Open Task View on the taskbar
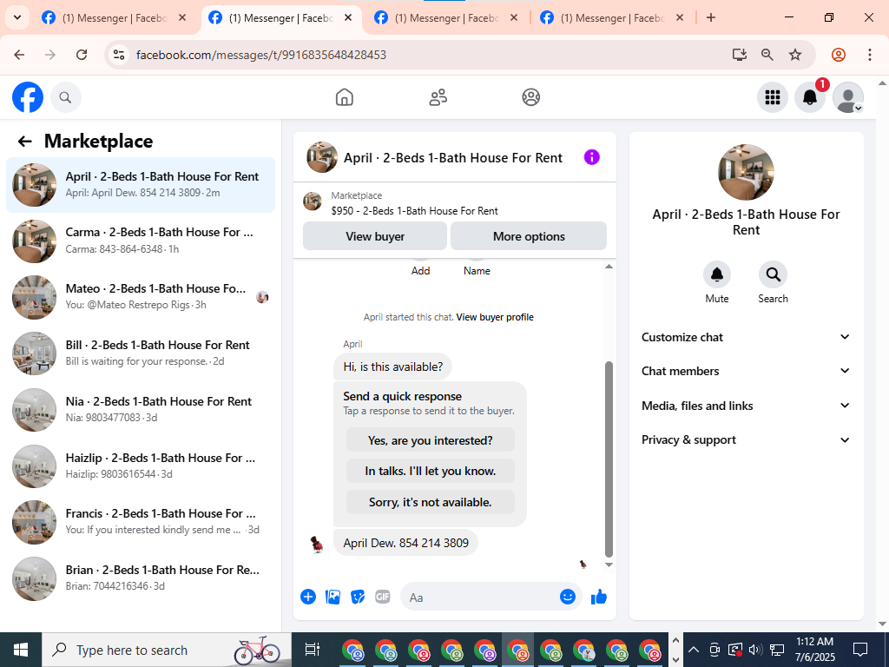Viewport: 889px width, 667px height. point(312,650)
